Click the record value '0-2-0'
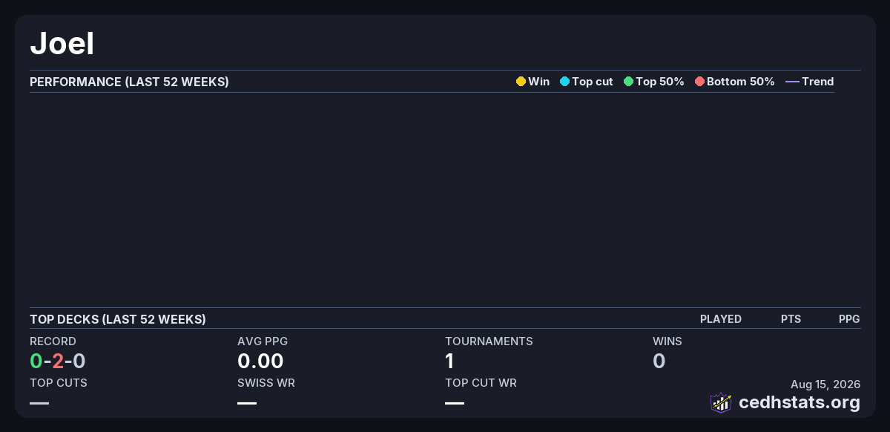The width and height of the screenshot is (890, 432). [x=58, y=361]
